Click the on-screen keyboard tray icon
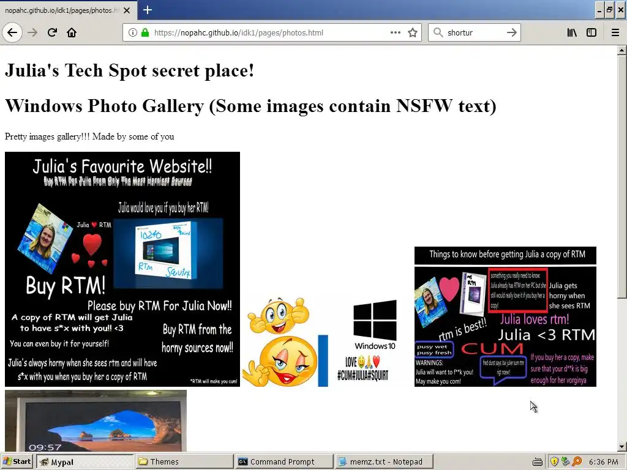 pyautogui.click(x=538, y=462)
